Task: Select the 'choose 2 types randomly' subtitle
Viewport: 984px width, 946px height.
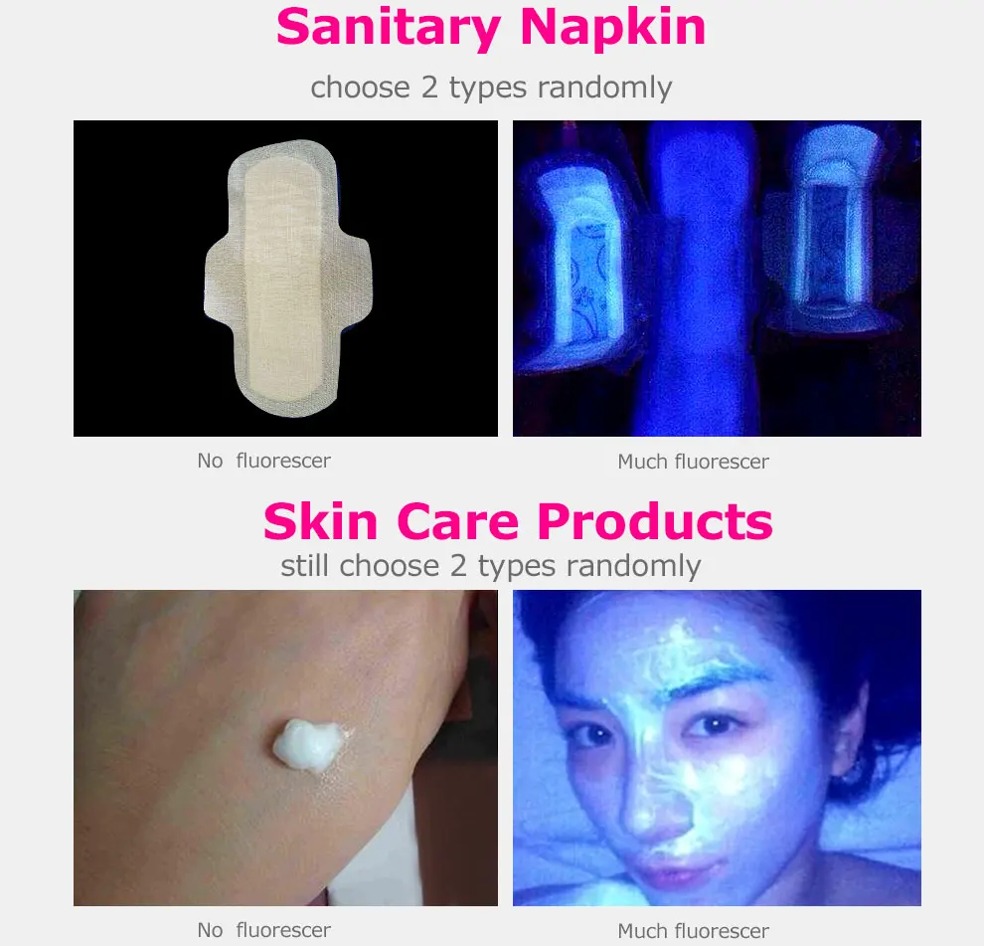Action: pos(491,87)
